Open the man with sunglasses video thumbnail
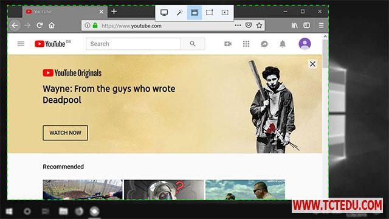The width and height of the screenshot is (389, 219). [x=245, y=190]
